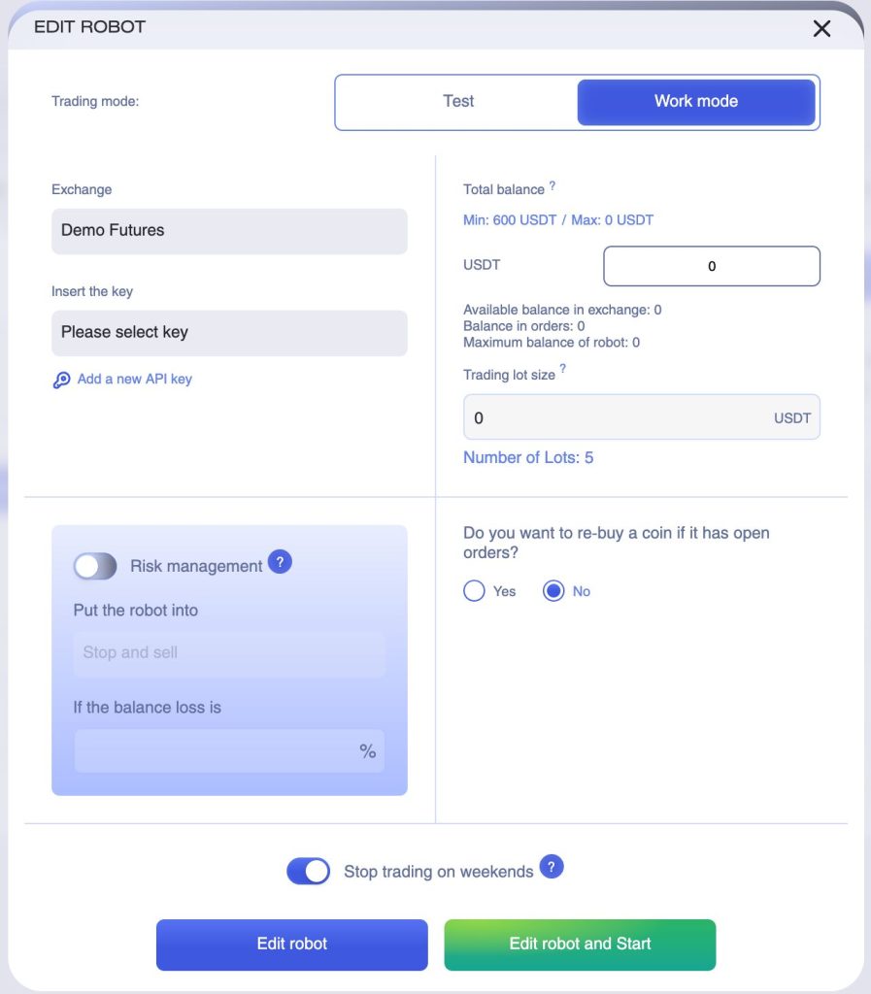
Task: Open Total balance help question mark
Action: pos(553,184)
